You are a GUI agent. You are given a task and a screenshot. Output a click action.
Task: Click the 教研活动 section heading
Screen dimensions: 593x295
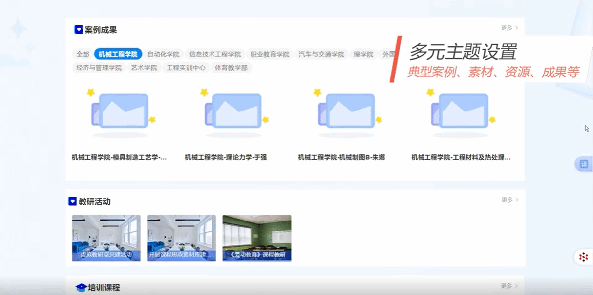(x=94, y=201)
